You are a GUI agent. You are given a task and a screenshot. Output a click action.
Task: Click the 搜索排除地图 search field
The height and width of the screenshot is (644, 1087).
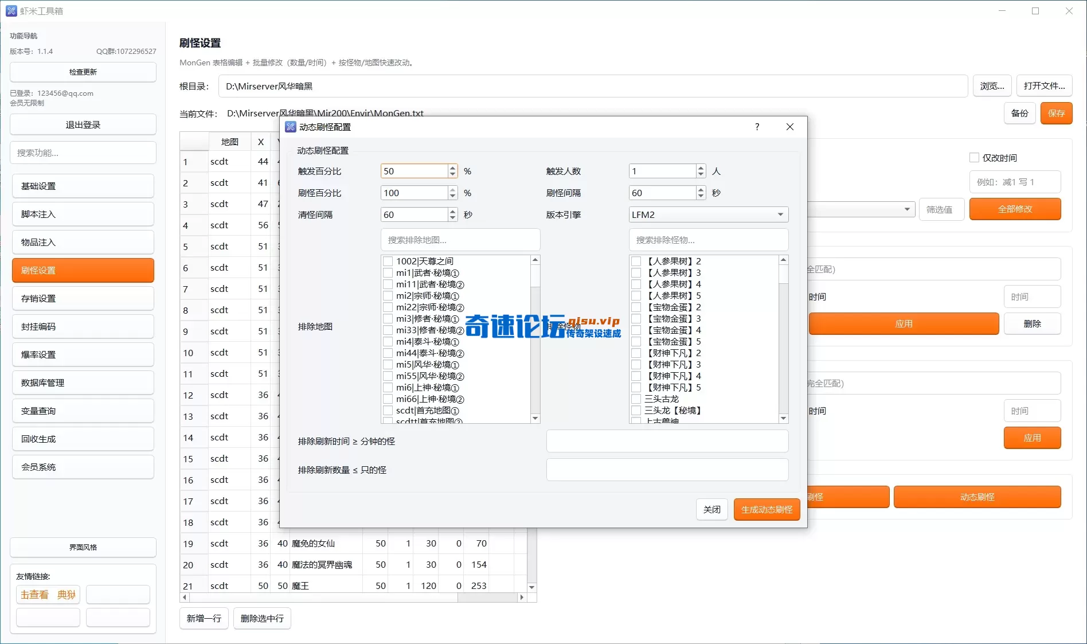(x=460, y=240)
